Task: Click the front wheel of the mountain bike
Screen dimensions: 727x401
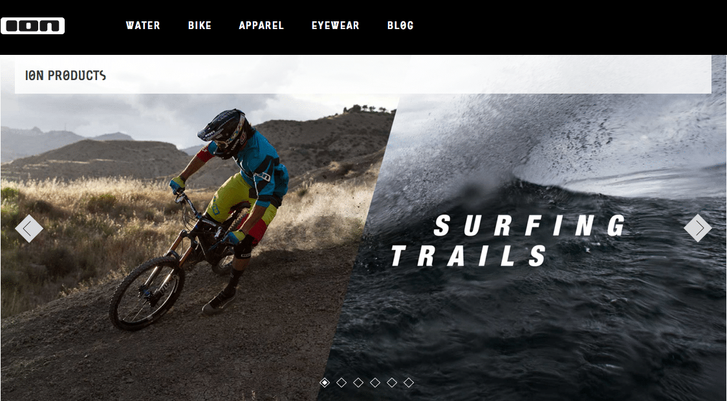Action: click(147, 294)
